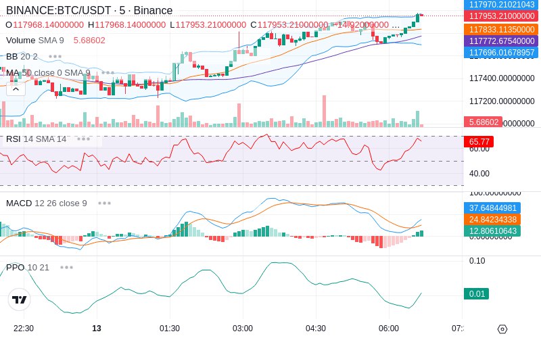Click the 5.68602 Volume SMA legend value
541x338 pixels.
tap(89, 41)
